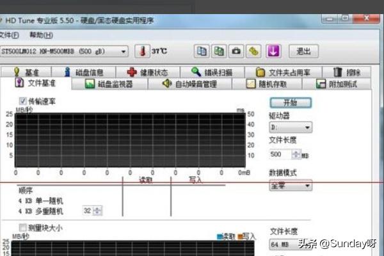
Task: Click the 读取 column header
Action: click(146, 180)
